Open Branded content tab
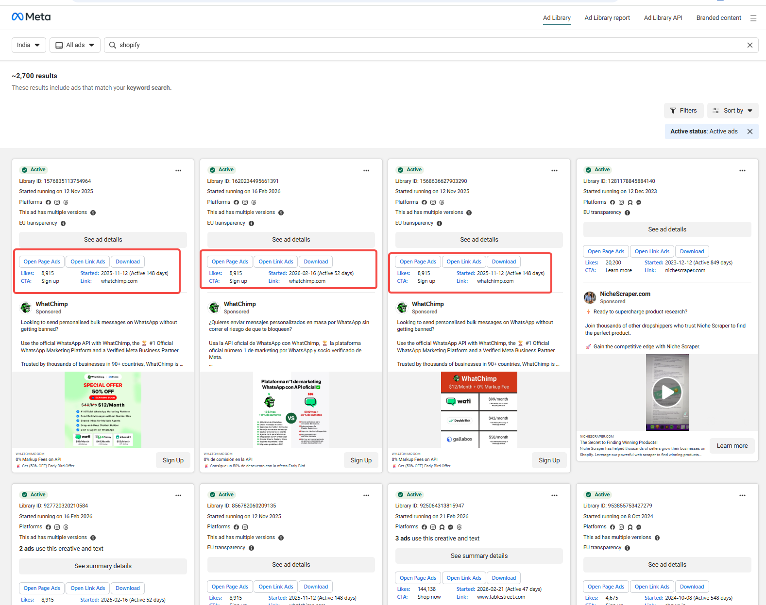This screenshot has width=766, height=605. (718, 18)
